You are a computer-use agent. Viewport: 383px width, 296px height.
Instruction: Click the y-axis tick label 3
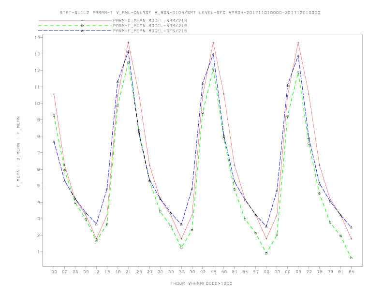pyautogui.click(x=39, y=219)
